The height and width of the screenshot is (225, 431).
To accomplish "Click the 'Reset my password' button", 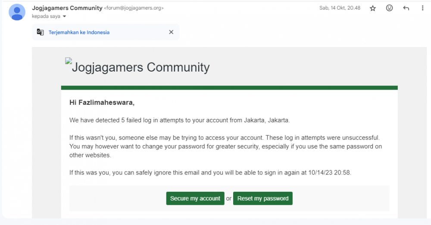I will pyautogui.click(x=263, y=198).
